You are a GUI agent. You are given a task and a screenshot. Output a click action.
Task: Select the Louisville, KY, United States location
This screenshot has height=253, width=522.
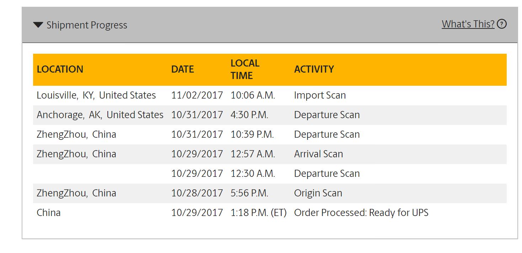(x=96, y=95)
